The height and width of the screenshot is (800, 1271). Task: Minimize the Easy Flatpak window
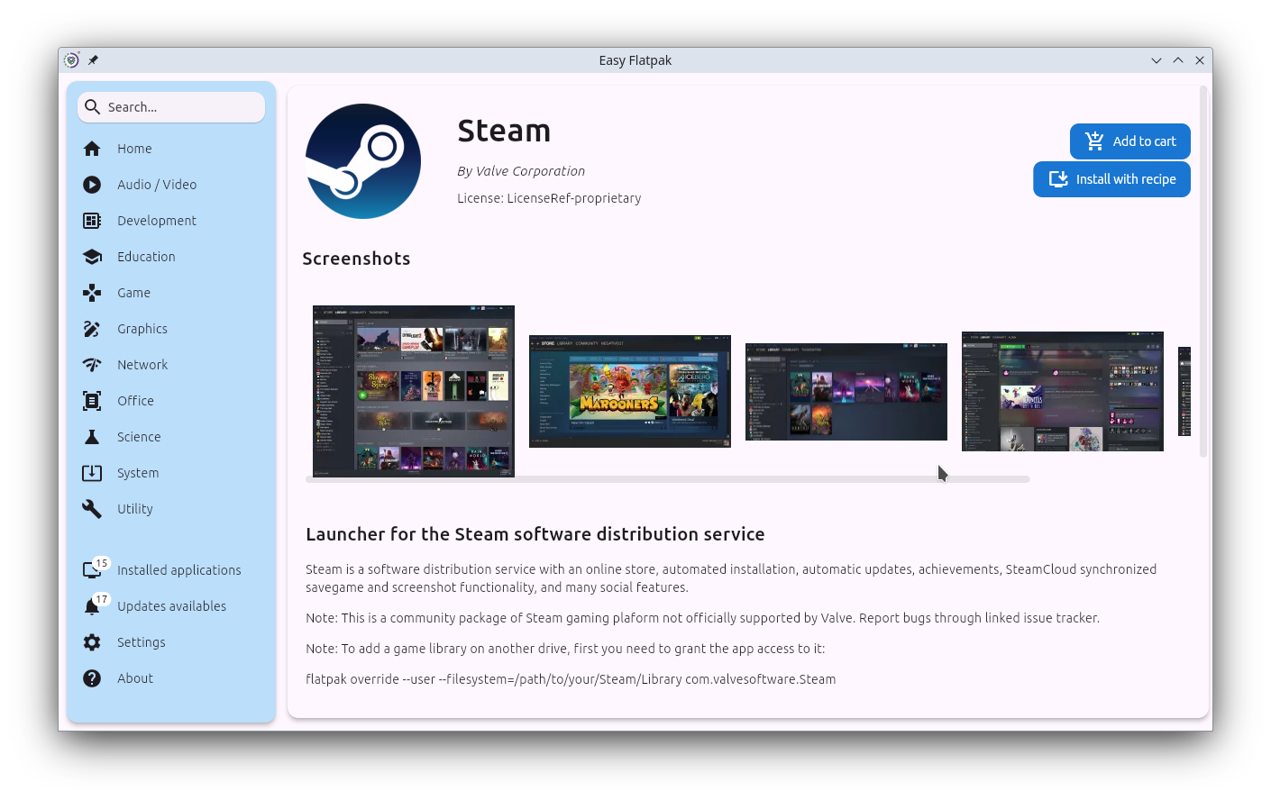pyautogui.click(x=1157, y=60)
